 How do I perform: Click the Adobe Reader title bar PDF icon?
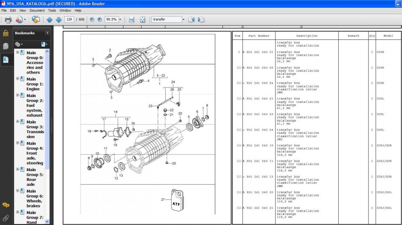pyautogui.click(x=3, y=4)
